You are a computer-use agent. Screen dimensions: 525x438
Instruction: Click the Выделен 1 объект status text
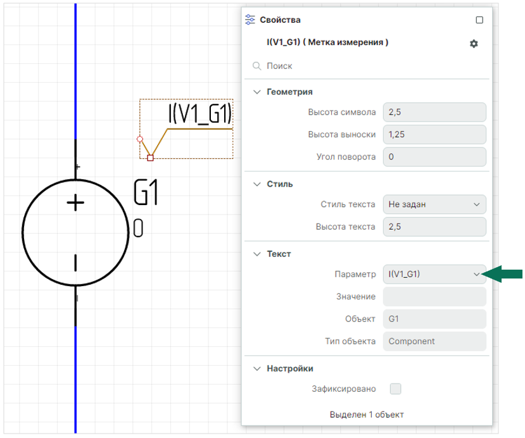pyautogui.click(x=367, y=415)
